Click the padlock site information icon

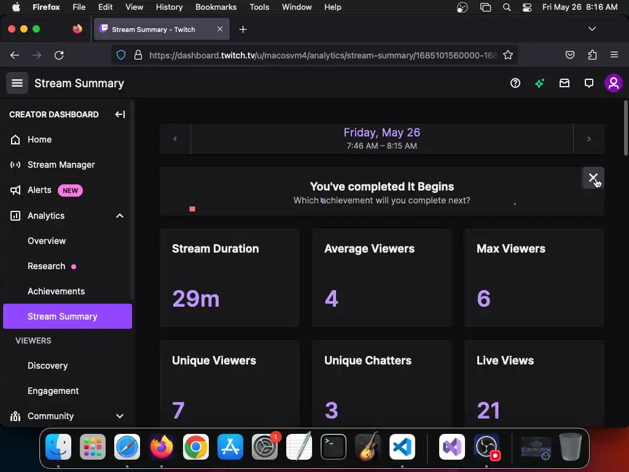coord(138,55)
